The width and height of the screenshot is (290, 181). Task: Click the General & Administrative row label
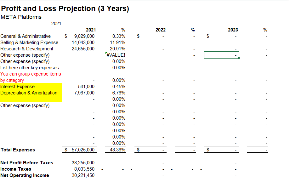(26, 36)
